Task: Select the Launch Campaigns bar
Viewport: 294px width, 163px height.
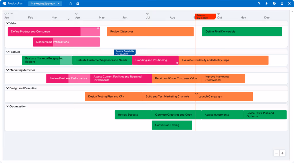Action: [x=224, y=96]
